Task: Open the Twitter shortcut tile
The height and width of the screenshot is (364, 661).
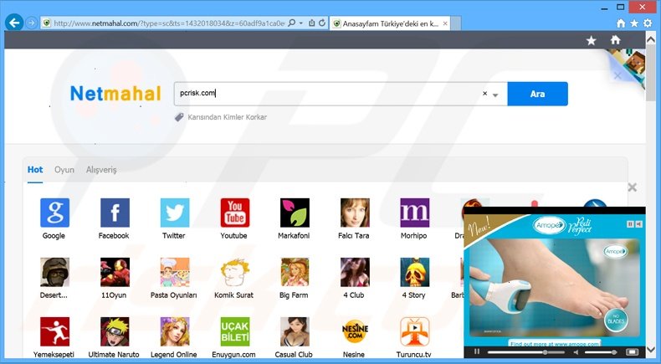Action: [174, 213]
